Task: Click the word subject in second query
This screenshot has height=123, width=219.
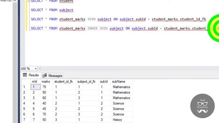Action: [x=66, y=10]
